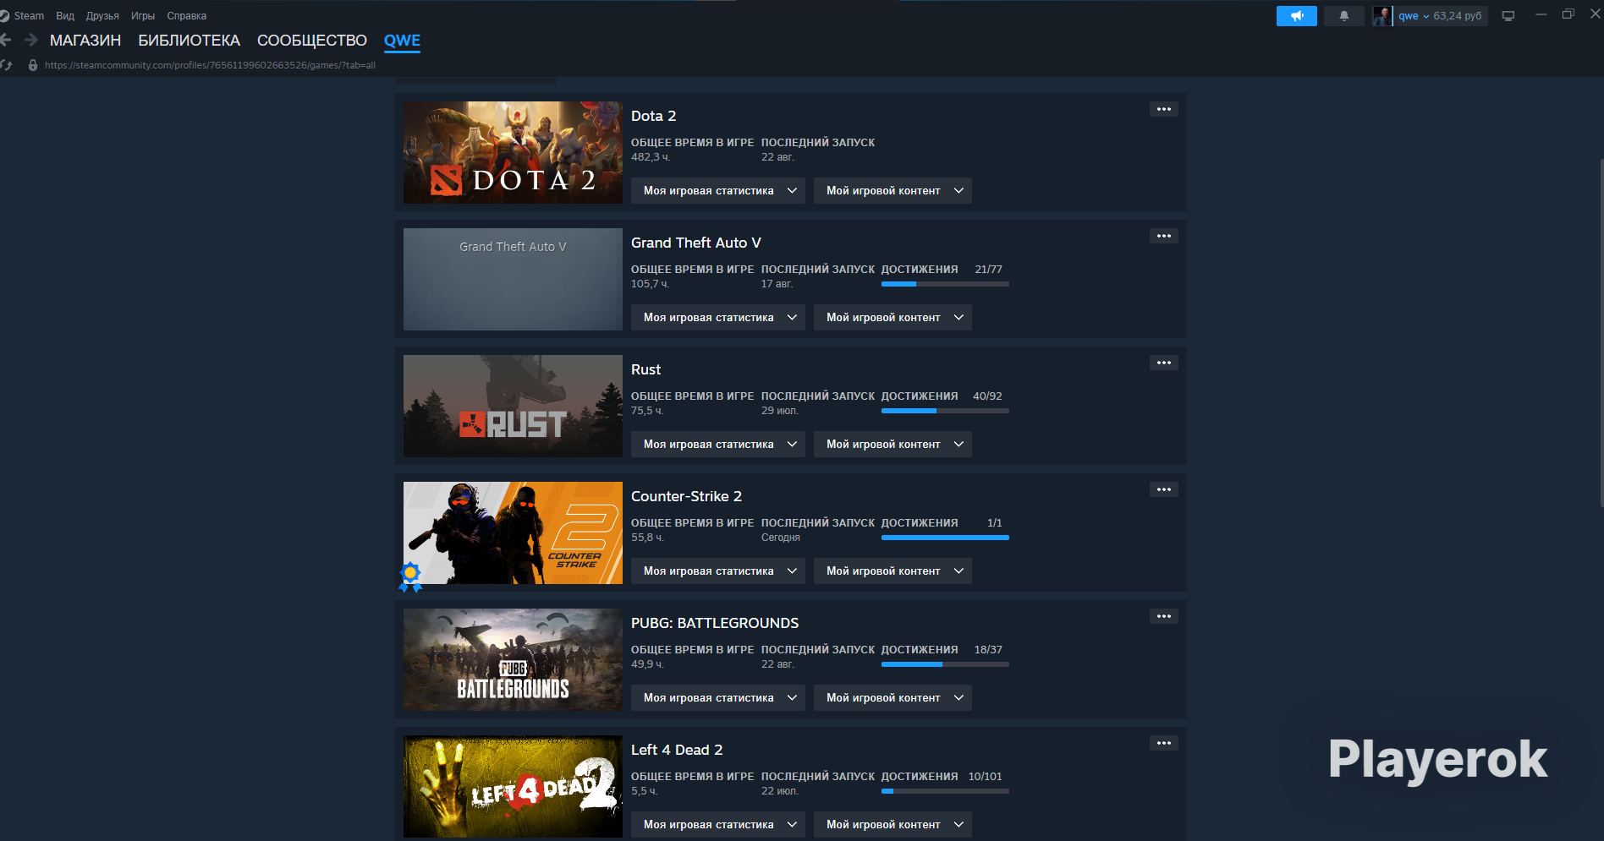
Task: Click Counter-Strike 2 last launch 'Сегодня'
Action: tap(781, 538)
